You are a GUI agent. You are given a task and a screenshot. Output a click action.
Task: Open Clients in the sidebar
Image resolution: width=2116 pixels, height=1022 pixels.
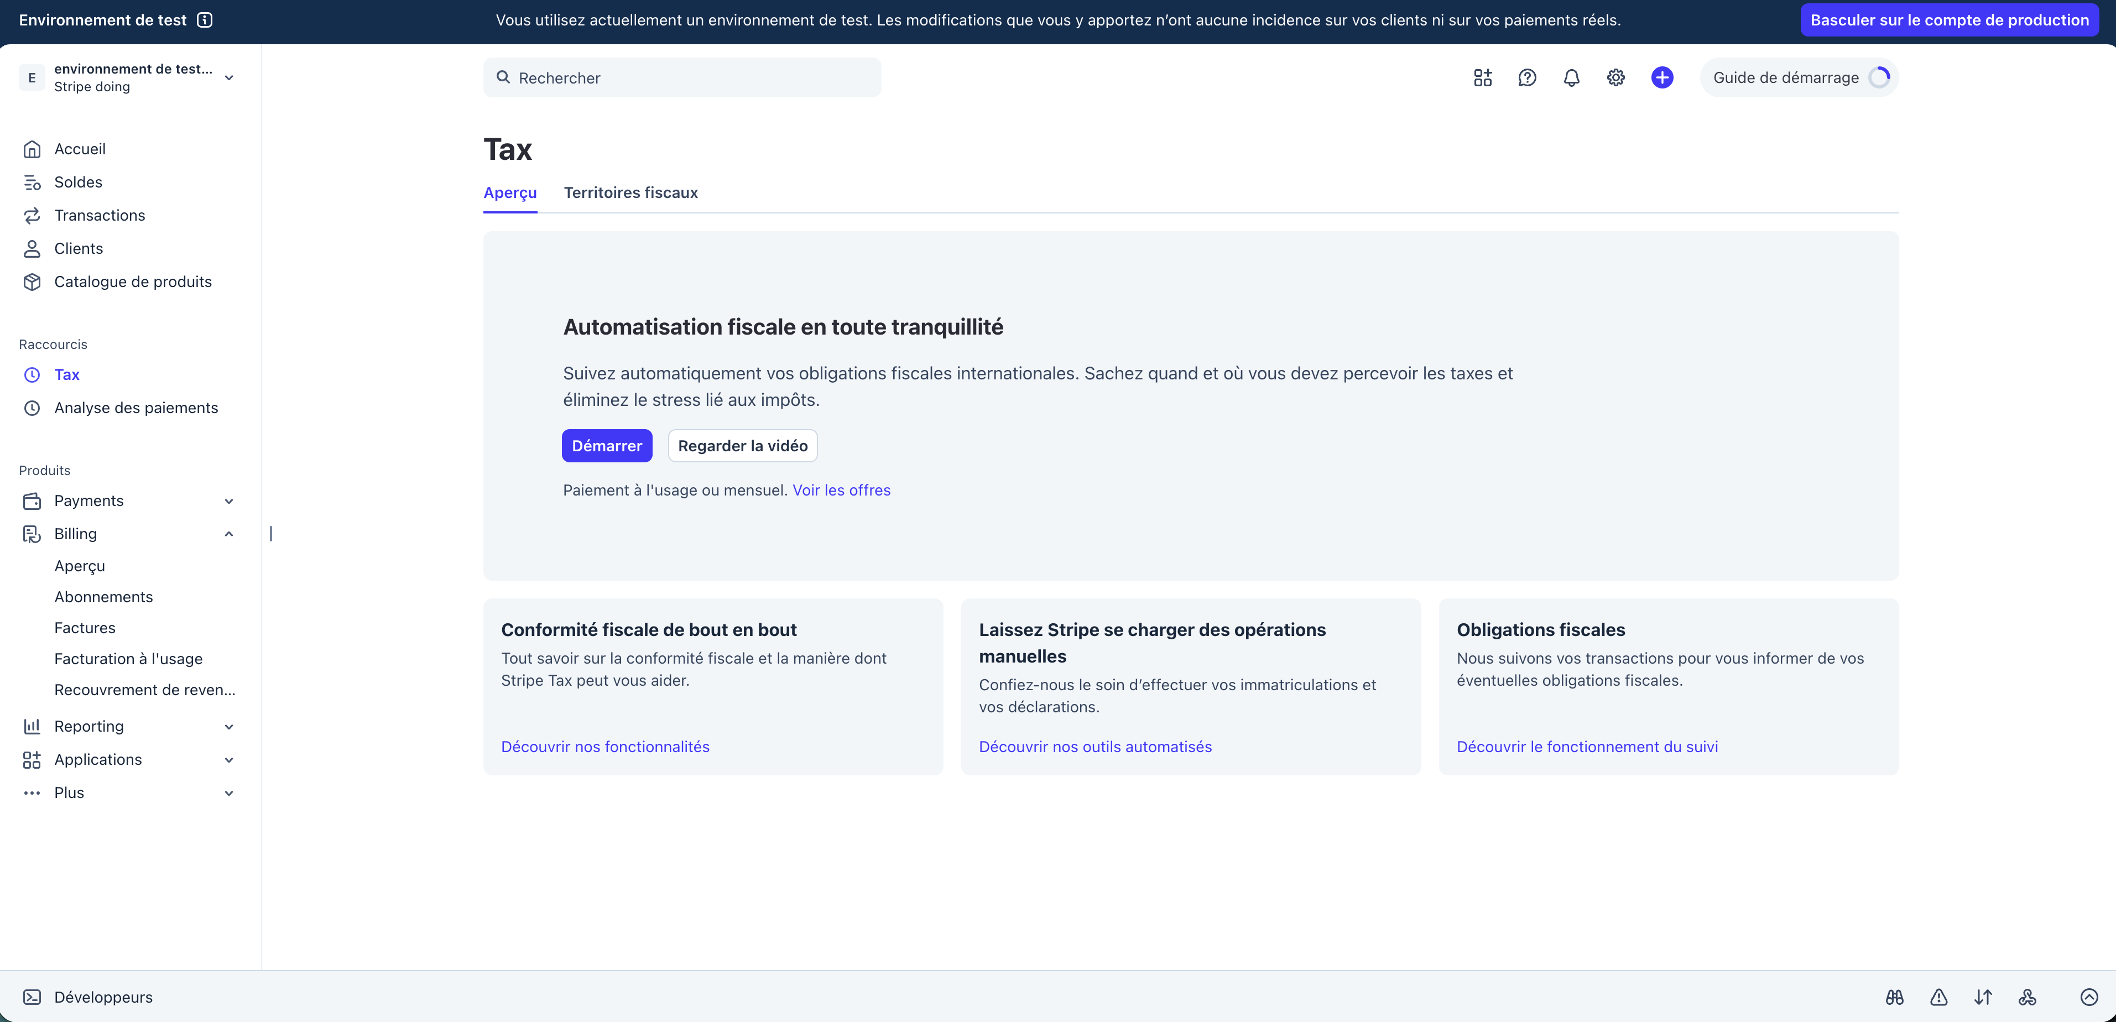point(79,248)
